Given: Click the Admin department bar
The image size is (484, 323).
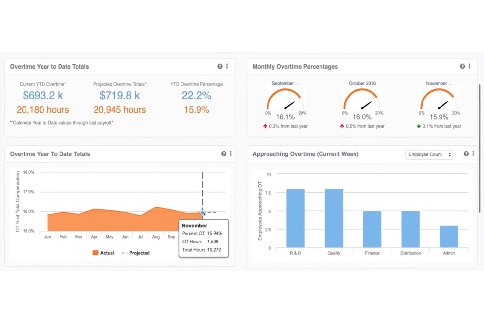Looking at the screenshot, I should click(x=449, y=237).
